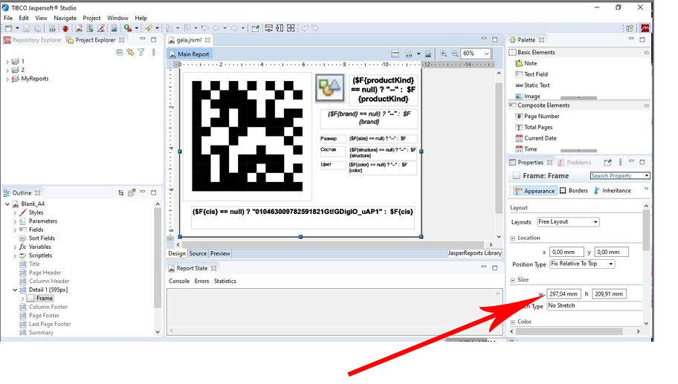
Task: Click the Jaspersoft perspective icon top right
Action: pos(645,28)
